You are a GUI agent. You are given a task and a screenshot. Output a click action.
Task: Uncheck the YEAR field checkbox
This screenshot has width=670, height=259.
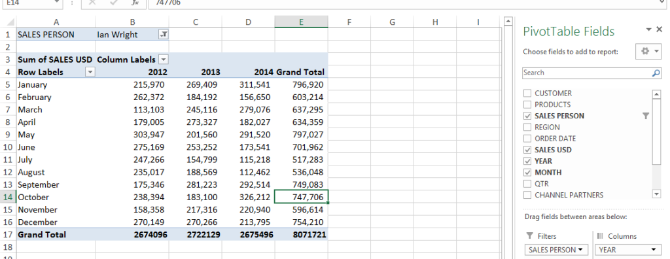[527, 161]
